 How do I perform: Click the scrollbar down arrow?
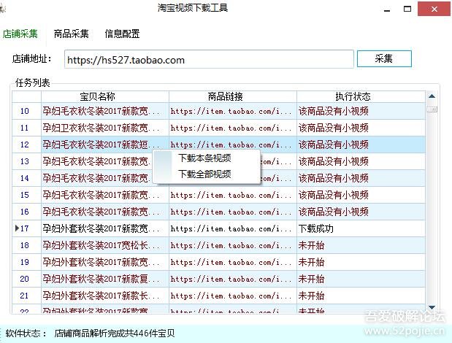(432, 307)
